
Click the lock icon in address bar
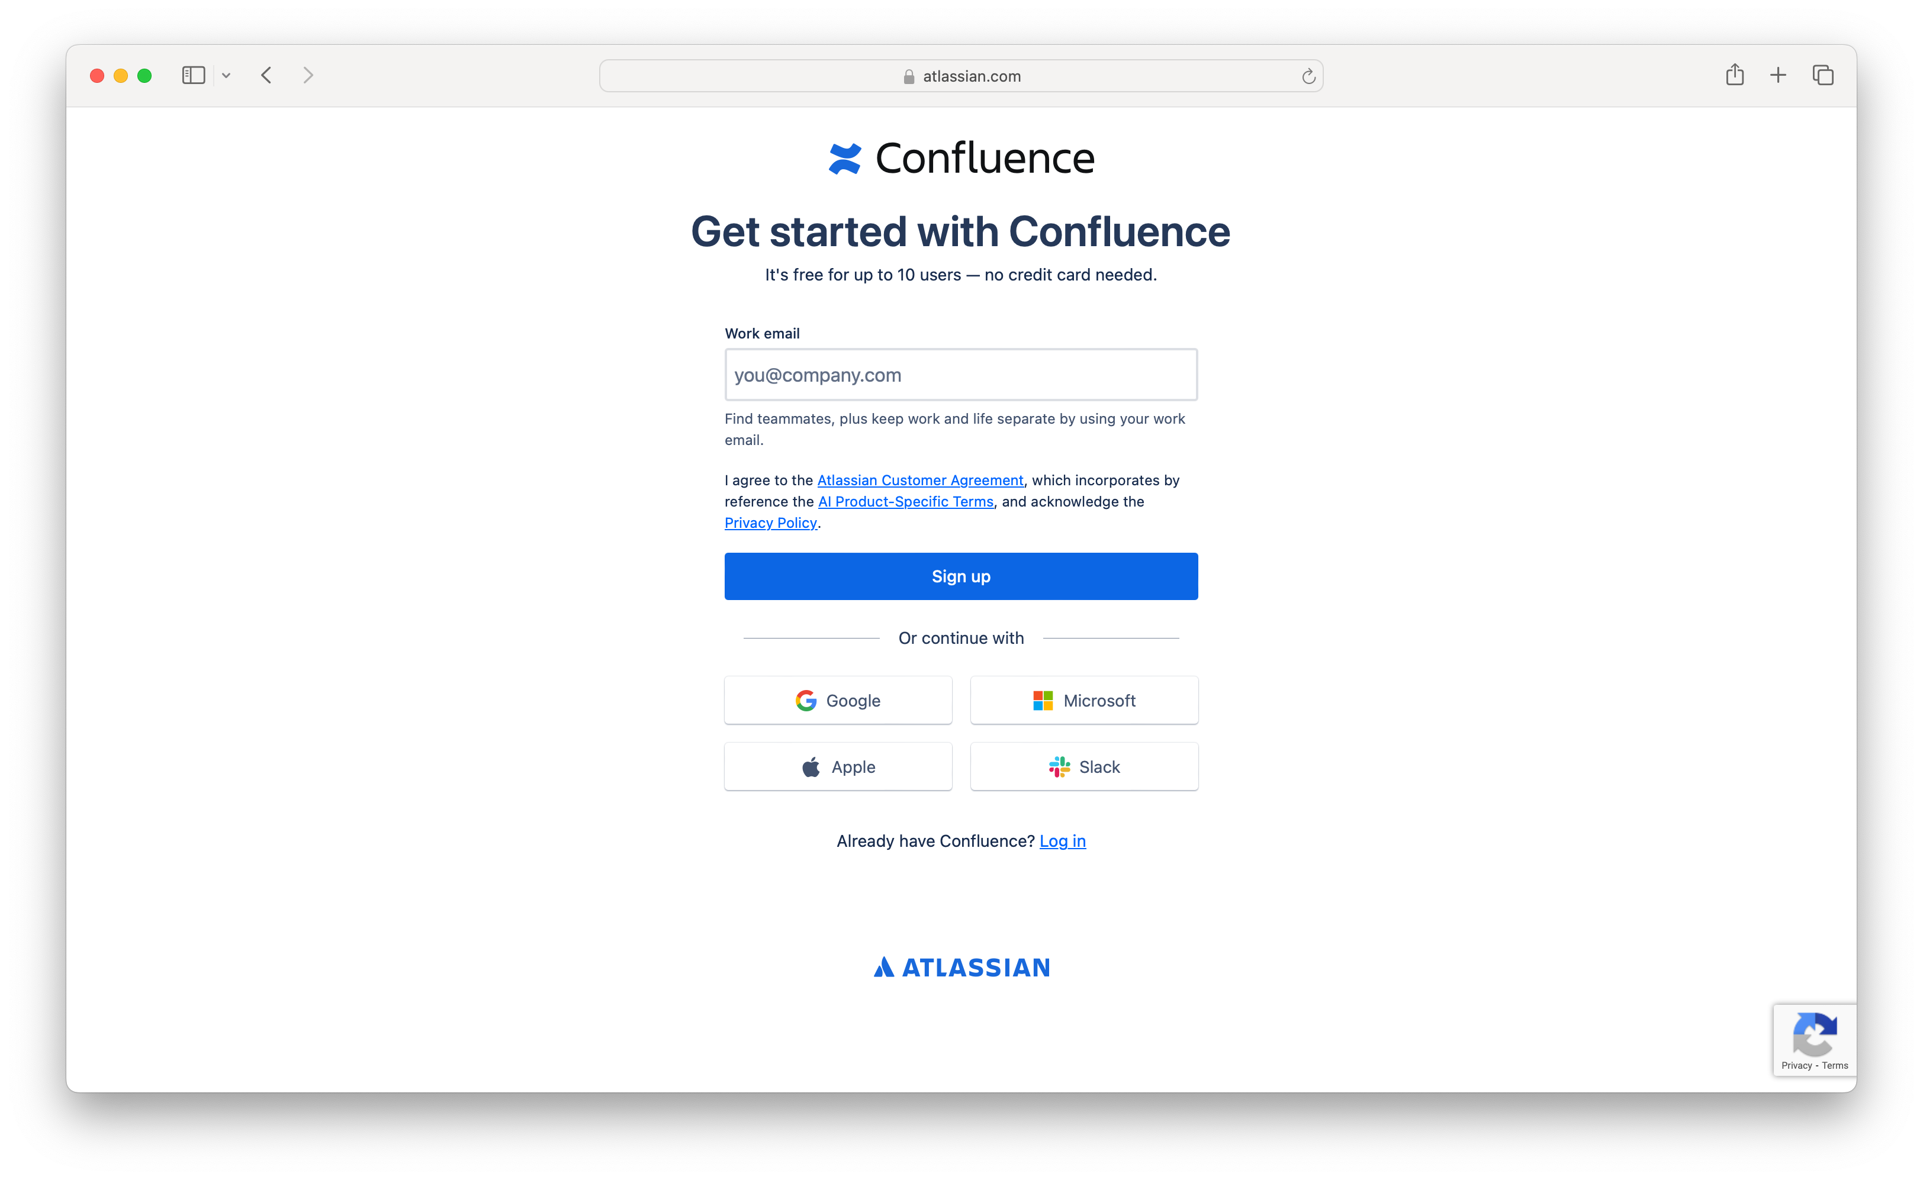(905, 76)
